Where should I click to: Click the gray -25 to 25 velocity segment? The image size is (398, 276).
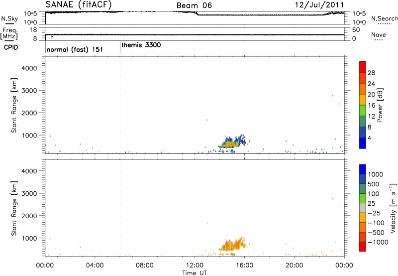coord(363,208)
